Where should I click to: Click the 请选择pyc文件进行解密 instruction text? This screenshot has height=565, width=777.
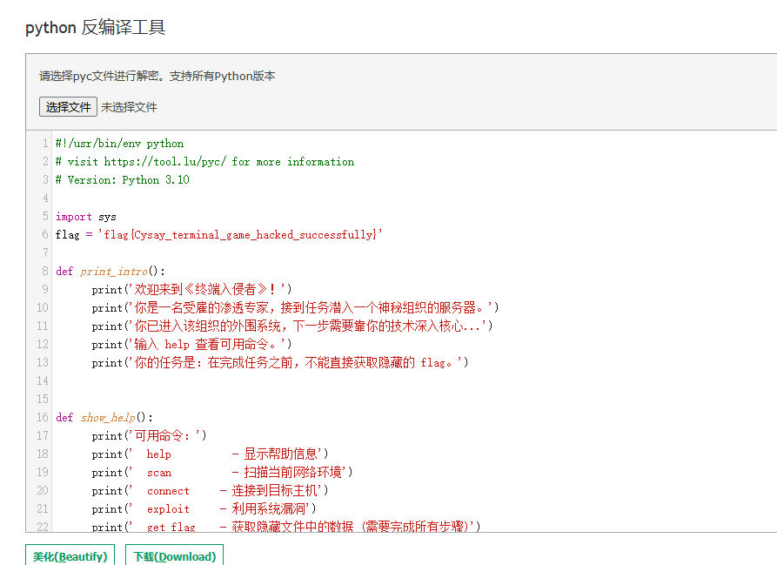157,76
